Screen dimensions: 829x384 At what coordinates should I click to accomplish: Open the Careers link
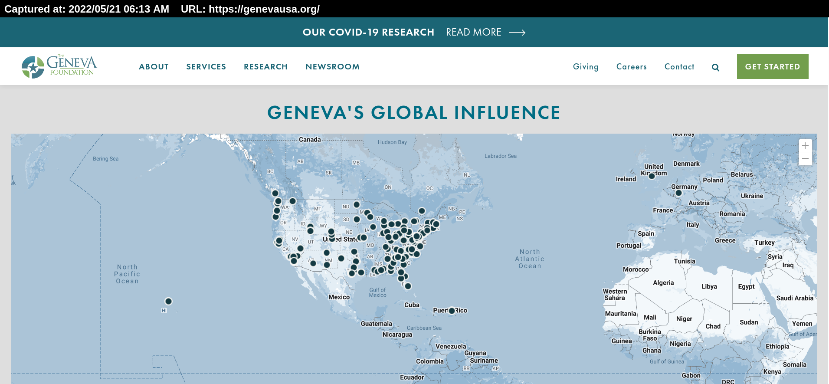[631, 67]
